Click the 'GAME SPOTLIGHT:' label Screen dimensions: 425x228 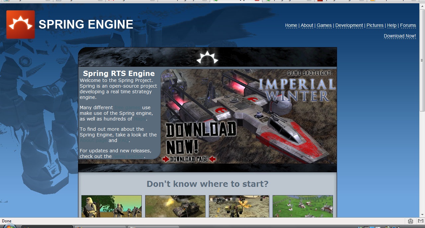coord(310,73)
